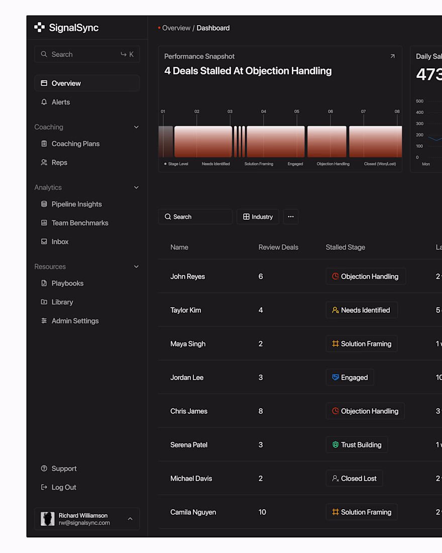Click Richard Williamson's profile avatar
This screenshot has height=553, width=442.
point(48,519)
